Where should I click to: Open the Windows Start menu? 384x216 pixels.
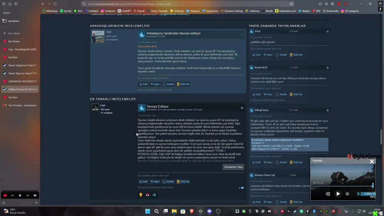tap(148, 211)
